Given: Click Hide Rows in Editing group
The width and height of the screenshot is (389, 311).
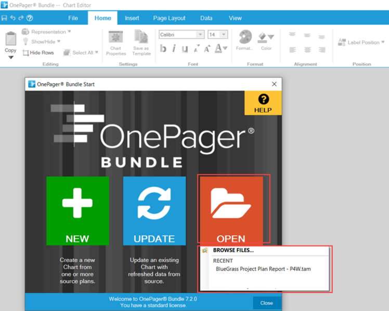Looking at the screenshot, I should click(38, 52).
